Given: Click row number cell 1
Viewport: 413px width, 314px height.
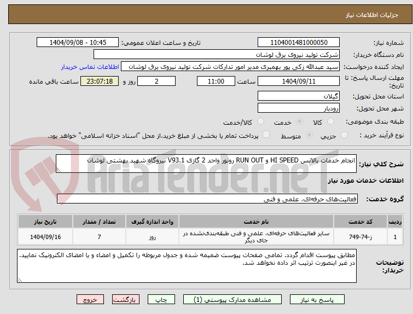Looking at the screenshot, I should point(395,237).
